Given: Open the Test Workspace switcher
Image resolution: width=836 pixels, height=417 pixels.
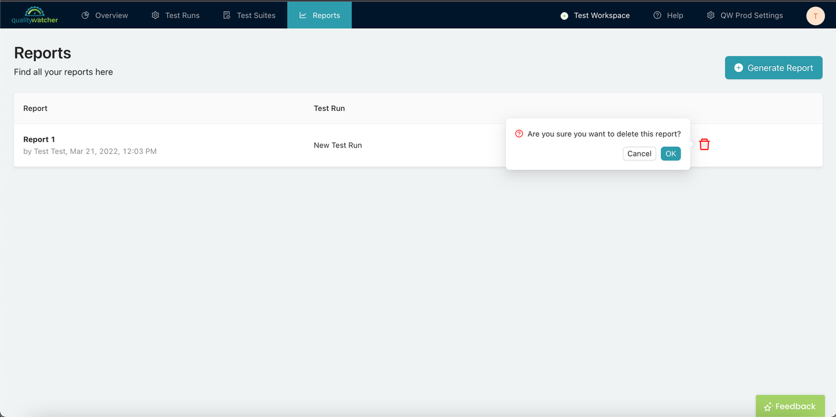Looking at the screenshot, I should 595,15.
